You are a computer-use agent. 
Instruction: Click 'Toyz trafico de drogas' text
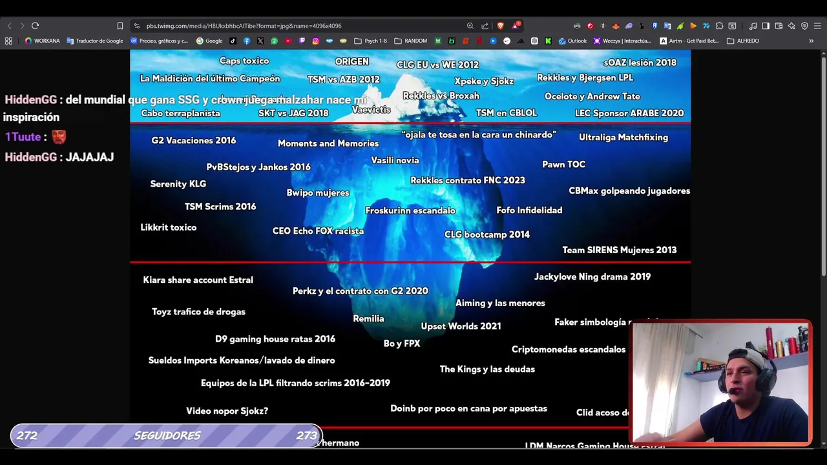[x=198, y=311]
